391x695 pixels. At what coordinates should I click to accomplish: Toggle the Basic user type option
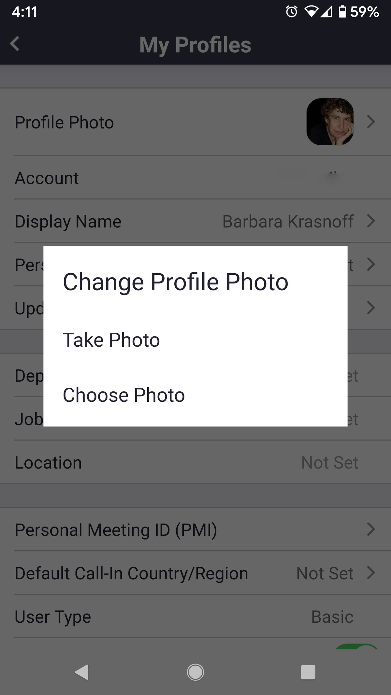pos(332,616)
